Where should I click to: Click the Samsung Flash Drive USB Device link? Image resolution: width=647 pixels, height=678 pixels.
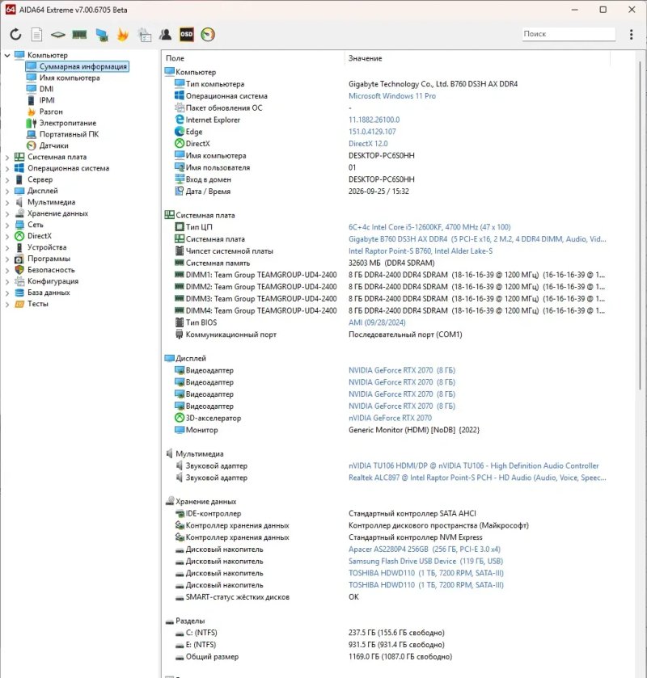426,562
